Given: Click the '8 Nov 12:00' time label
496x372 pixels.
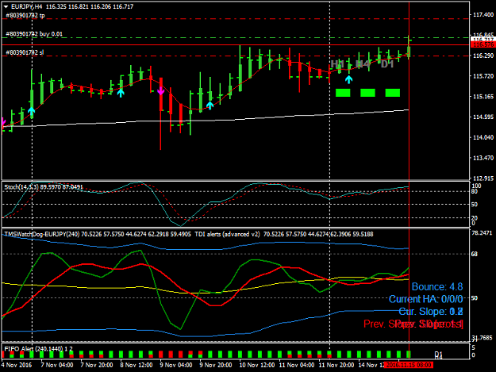Looking at the screenshot, I should (136, 365).
